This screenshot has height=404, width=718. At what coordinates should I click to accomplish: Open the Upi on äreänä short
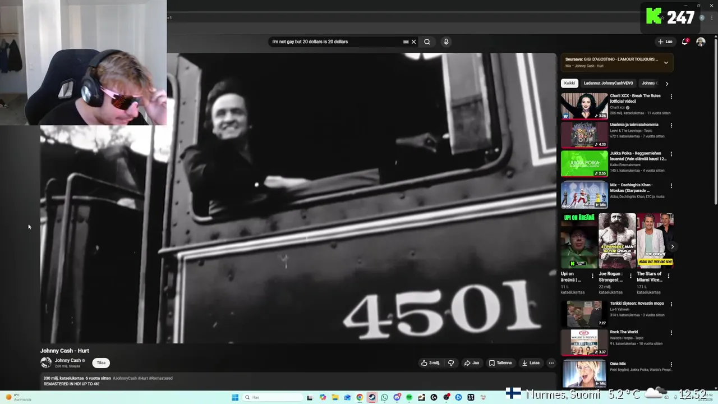coord(579,240)
